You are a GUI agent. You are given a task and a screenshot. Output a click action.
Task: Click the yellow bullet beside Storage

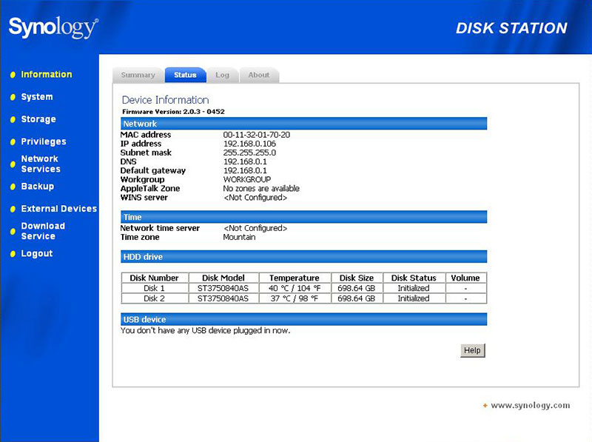(x=13, y=119)
